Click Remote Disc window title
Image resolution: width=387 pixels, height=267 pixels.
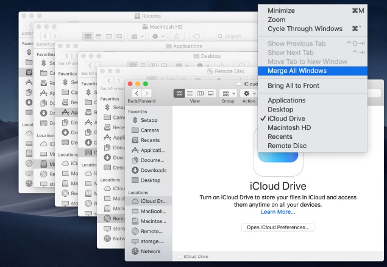click(x=226, y=71)
